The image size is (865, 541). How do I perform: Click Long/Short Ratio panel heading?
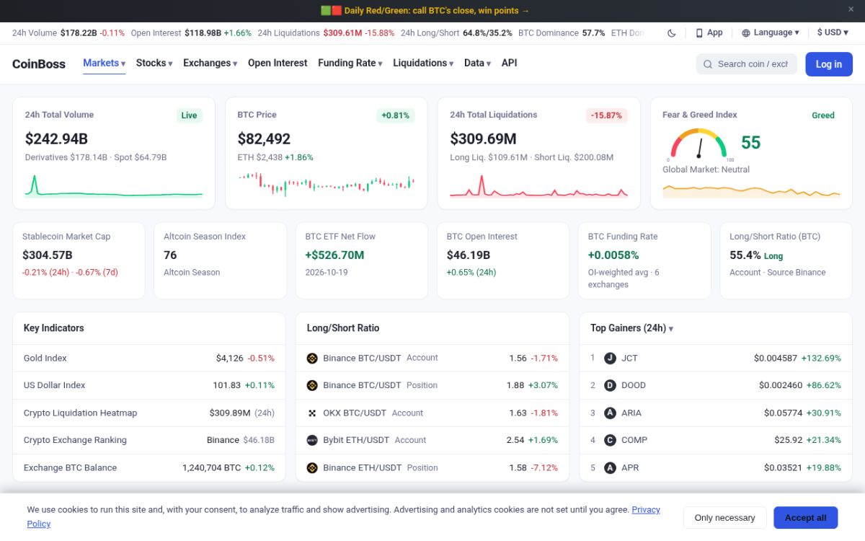[x=343, y=328]
